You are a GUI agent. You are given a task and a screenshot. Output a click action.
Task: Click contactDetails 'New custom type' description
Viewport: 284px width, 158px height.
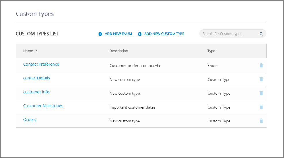coord(125,79)
